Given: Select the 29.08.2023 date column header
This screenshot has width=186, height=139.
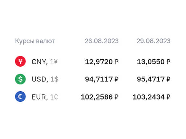Looking at the screenshot, I should [x=153, y=41].
